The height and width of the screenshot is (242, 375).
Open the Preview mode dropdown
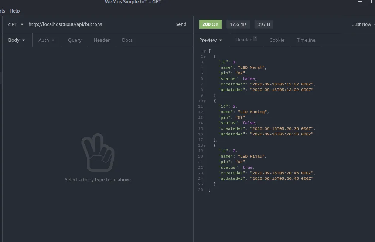[x=211, y=40]
